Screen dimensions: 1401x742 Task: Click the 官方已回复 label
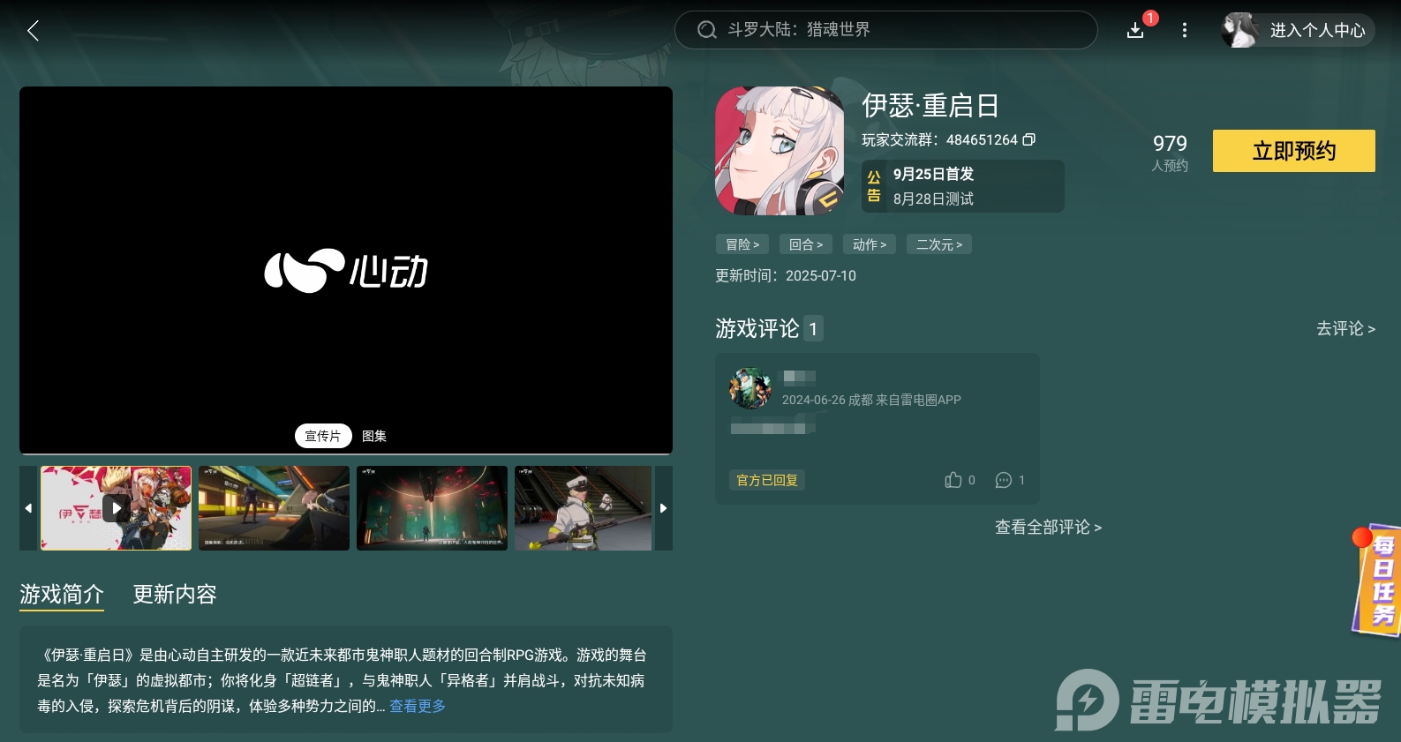pyautogui.click(x=767, y=480)
